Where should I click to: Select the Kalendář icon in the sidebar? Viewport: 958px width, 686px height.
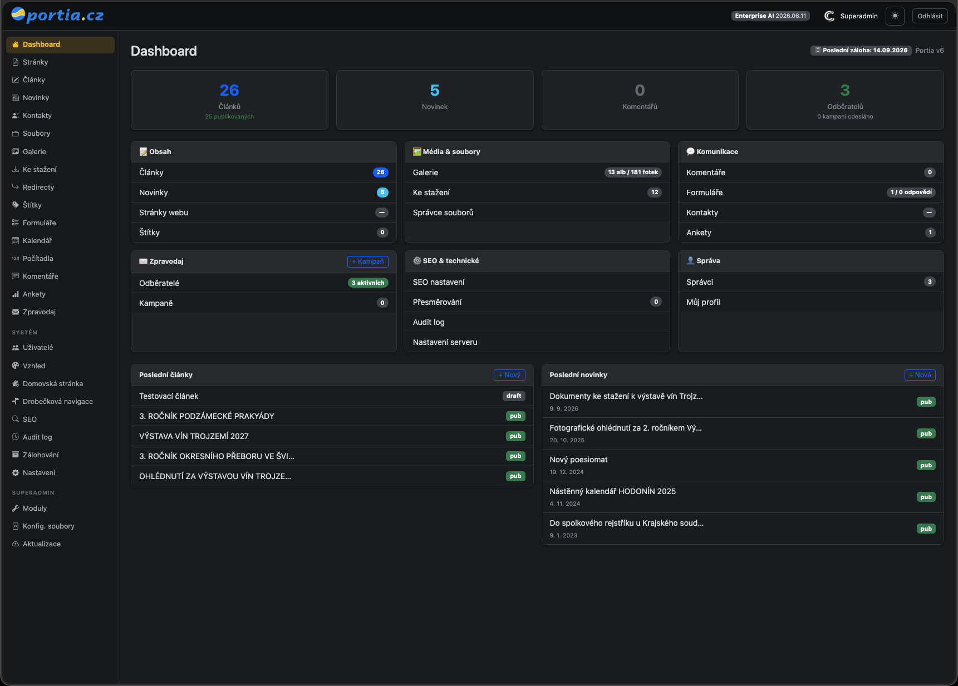pos(16,240)
